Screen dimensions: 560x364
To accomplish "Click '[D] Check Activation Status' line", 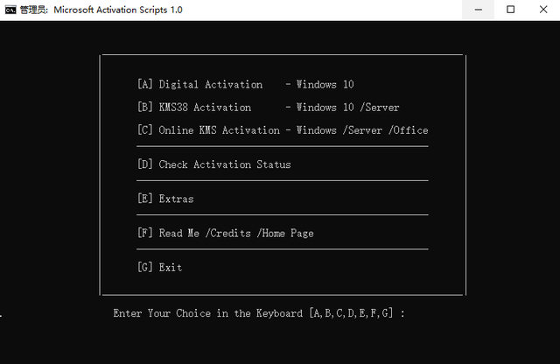I will tap(214, 164).
